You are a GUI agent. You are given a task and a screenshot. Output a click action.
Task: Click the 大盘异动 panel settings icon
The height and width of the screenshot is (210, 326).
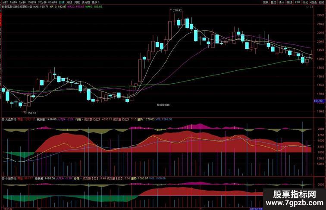[3, 119]
